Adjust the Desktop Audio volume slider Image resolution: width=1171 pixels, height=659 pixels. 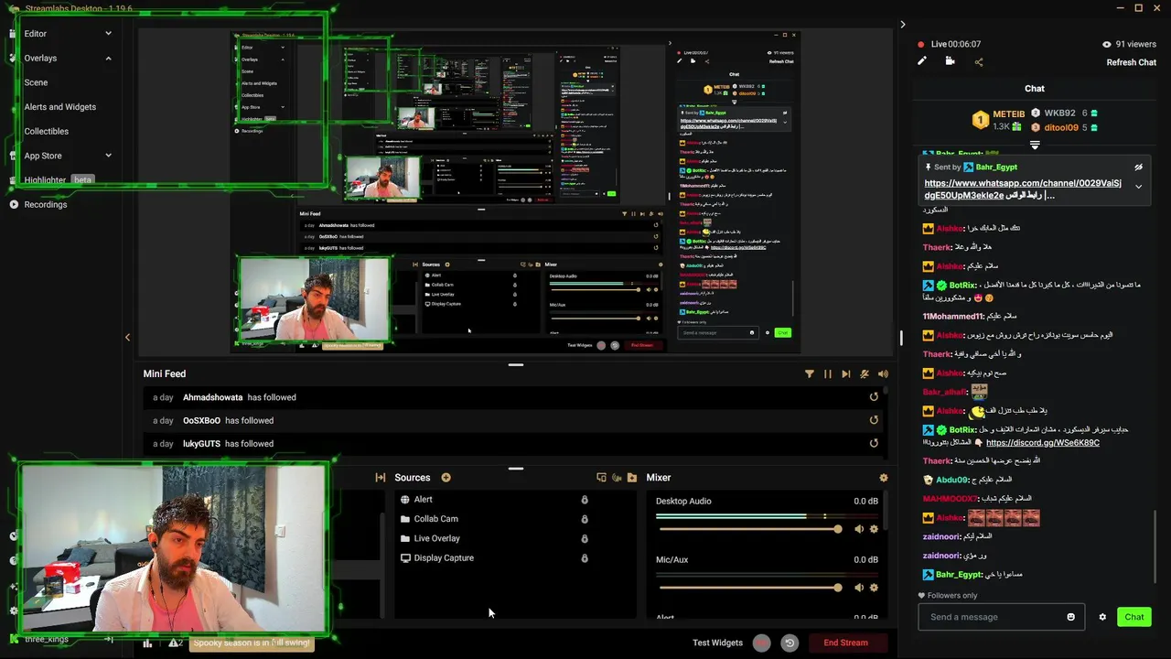[x=749, y=529]
